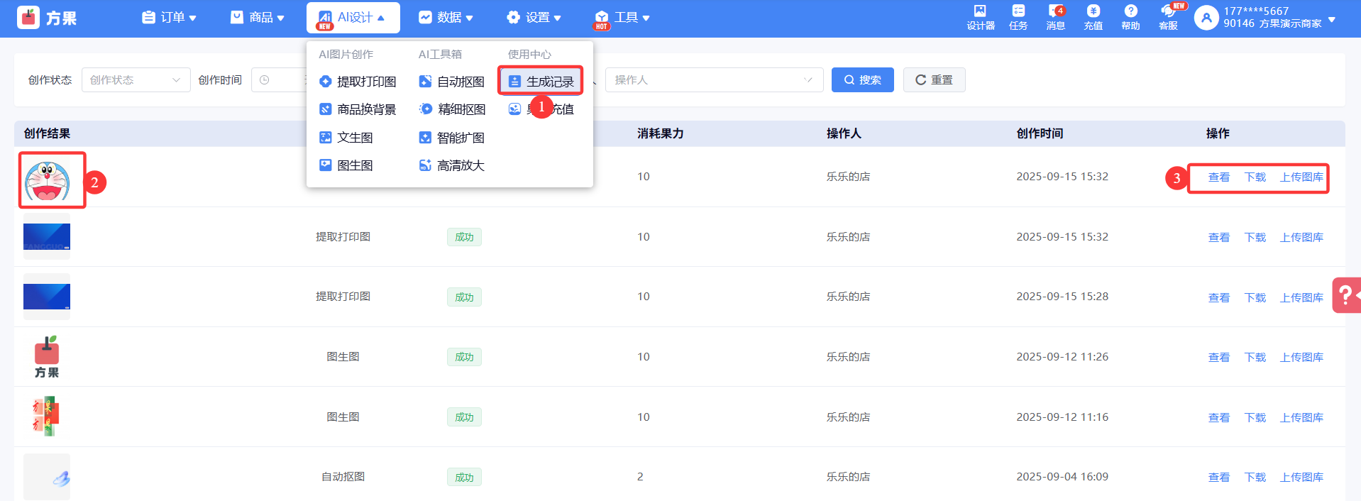Click the floating red help widget
The image size is (1361, 501).
coord(1346,294)
